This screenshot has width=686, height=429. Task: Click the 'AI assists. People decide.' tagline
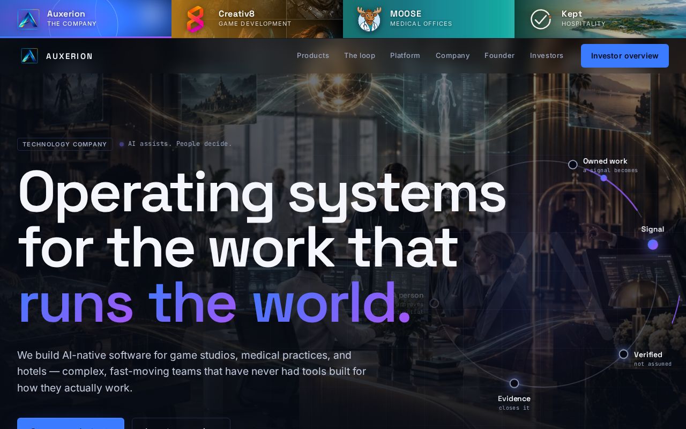180,144
